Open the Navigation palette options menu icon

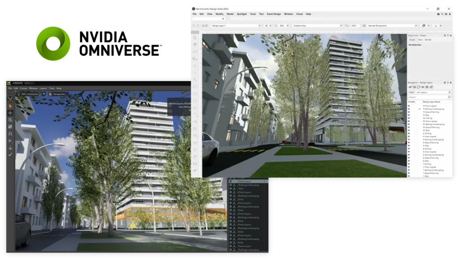445,83
